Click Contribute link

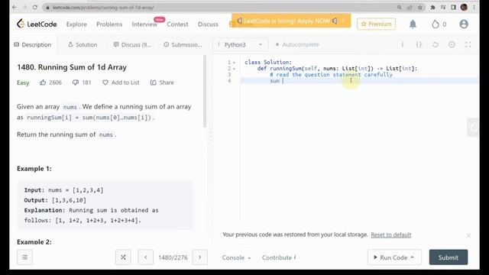278,257
